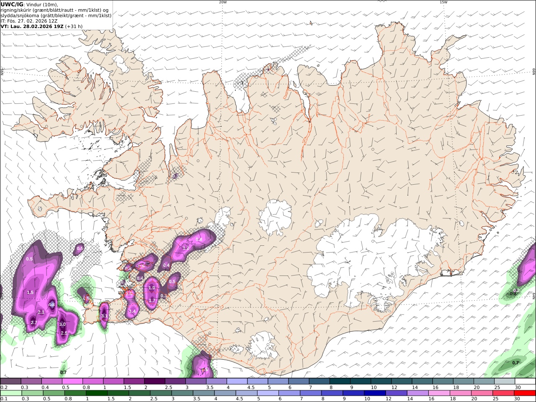Click the '15W' longitude label
This screenshot has width=536, height=402.
443,2
